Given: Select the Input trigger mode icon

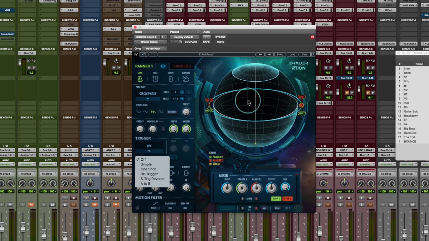Looking at the screenshot, I should [171, 79].
